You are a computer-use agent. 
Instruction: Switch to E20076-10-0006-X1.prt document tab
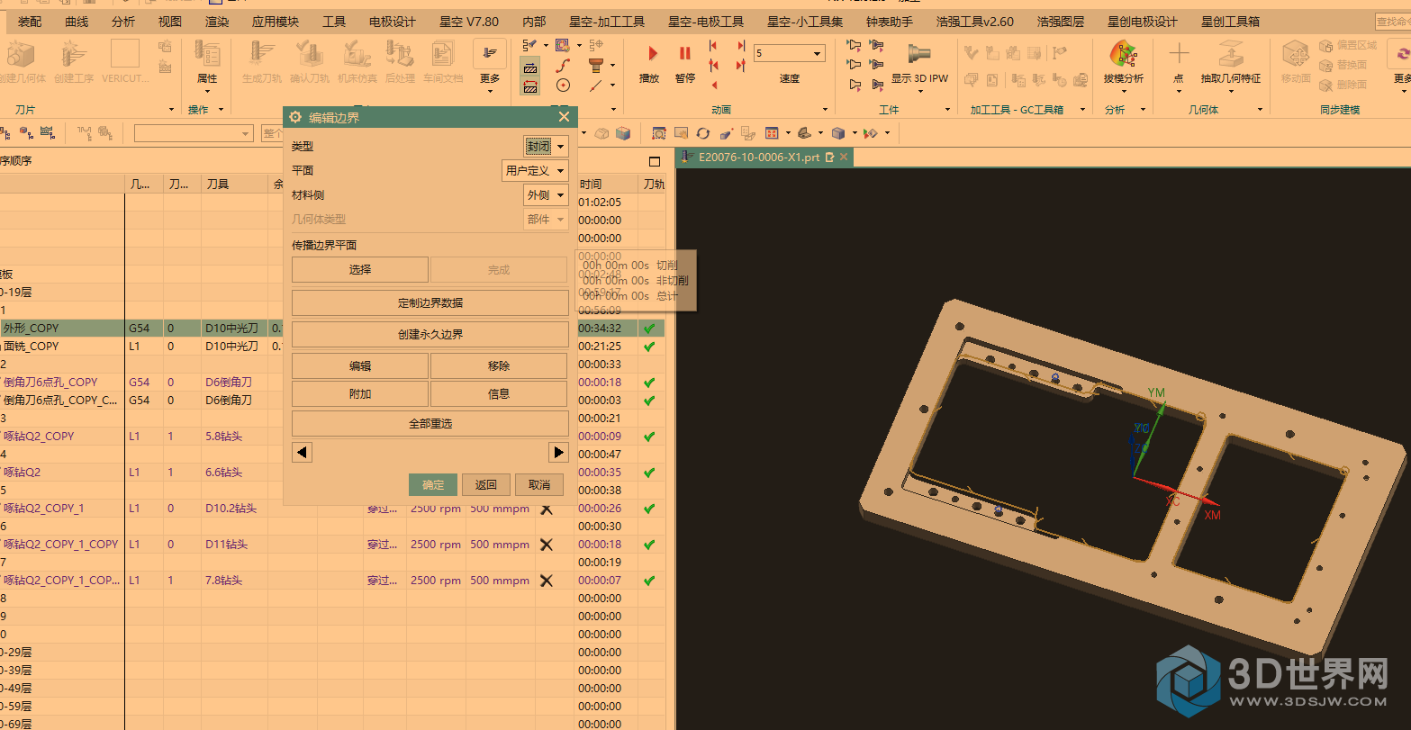coord(759,157)
